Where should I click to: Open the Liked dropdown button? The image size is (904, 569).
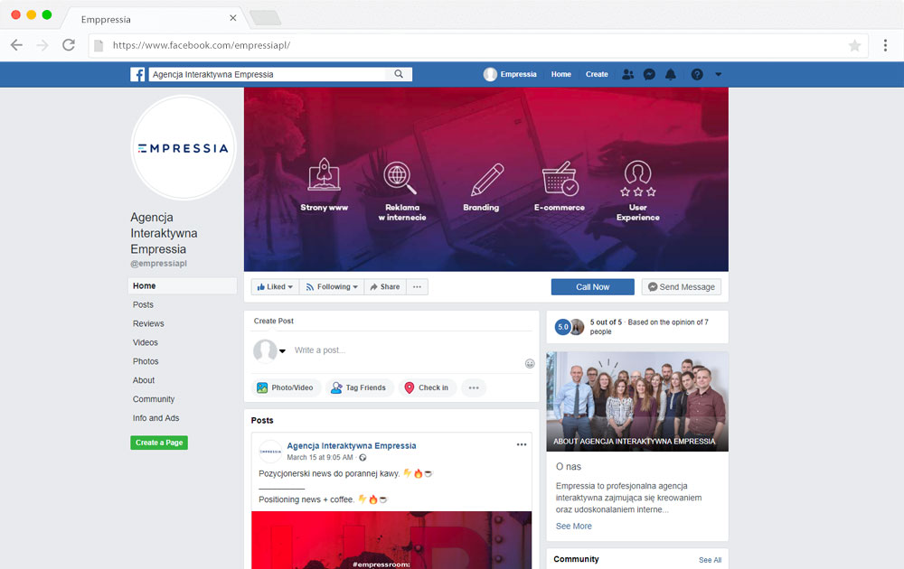coord(275,287)
